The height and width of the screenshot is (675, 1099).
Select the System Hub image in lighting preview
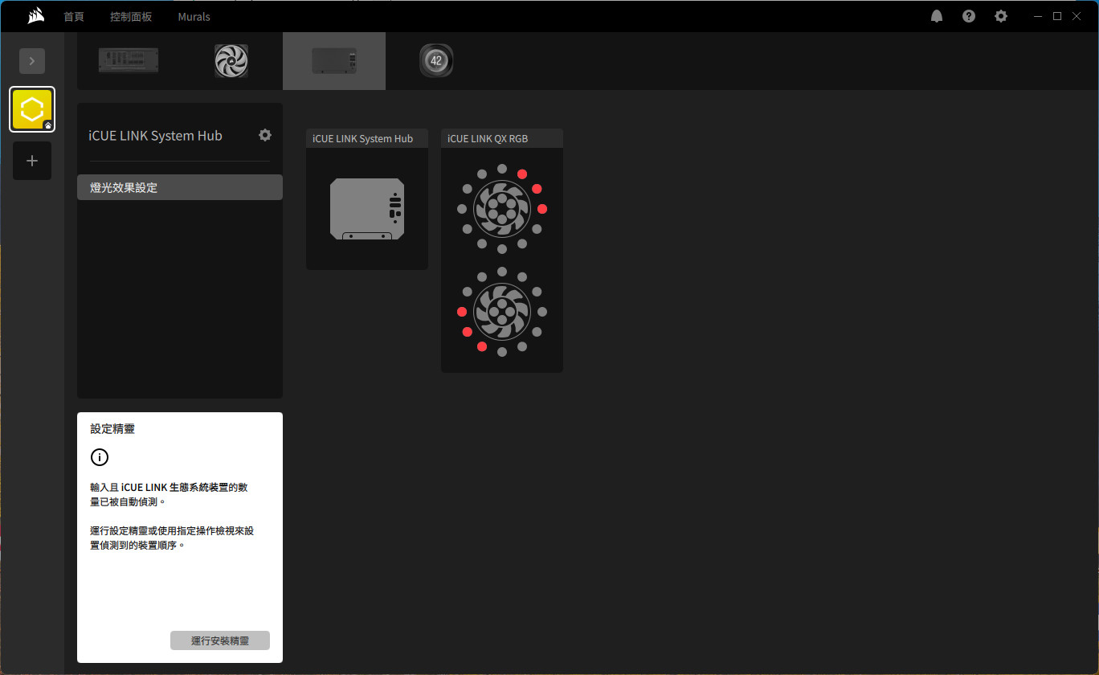click(367, 209)
